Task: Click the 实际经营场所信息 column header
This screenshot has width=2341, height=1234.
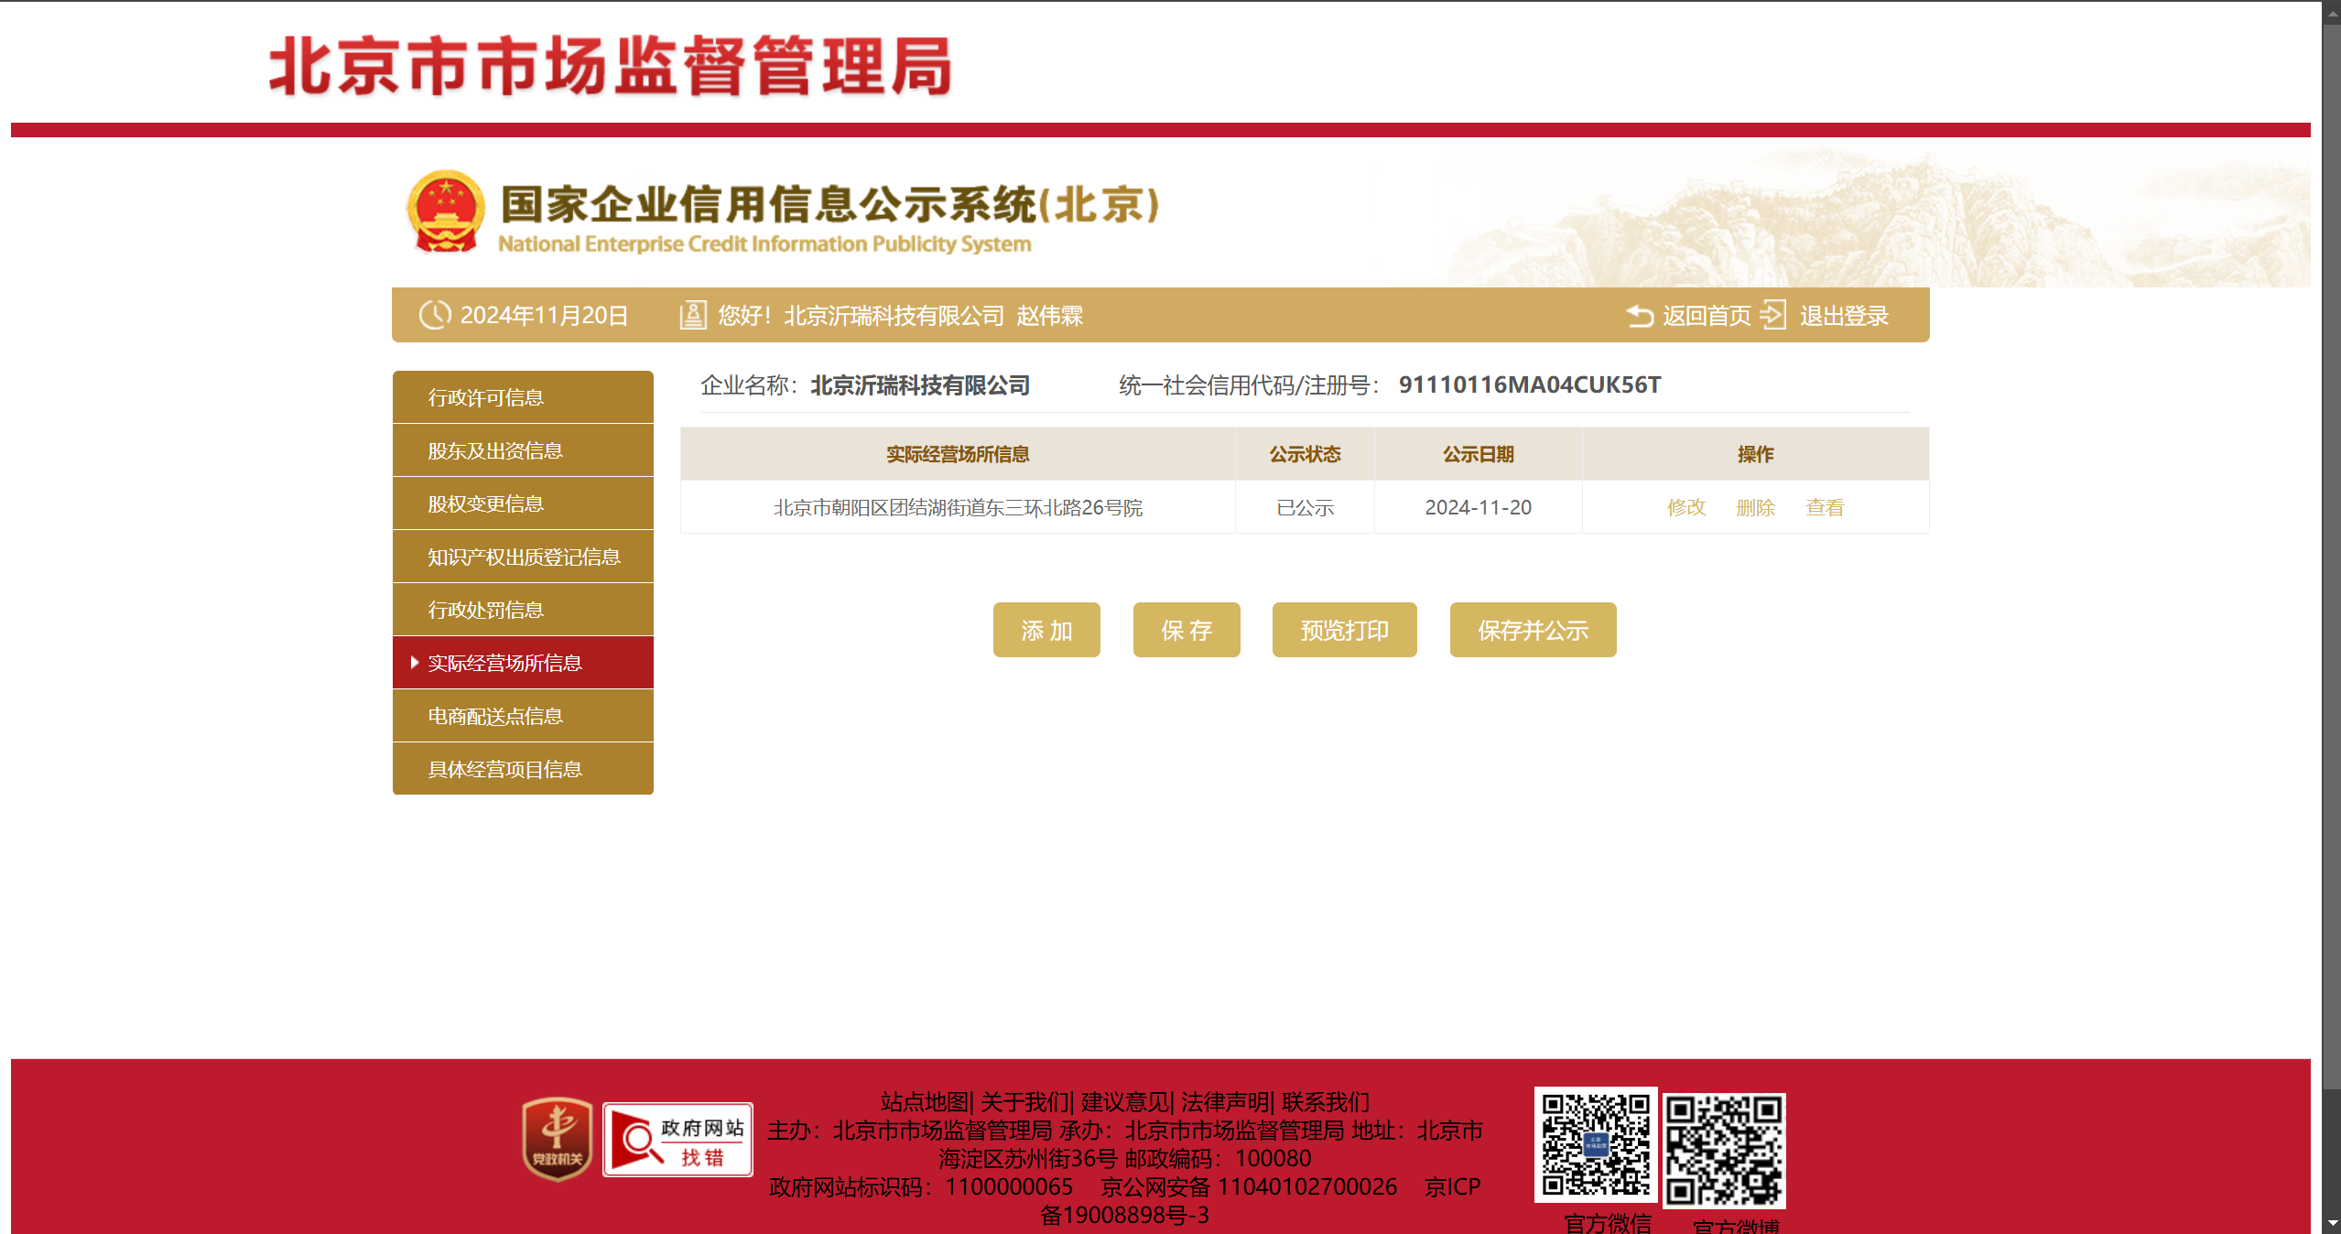Action: (958, 454)
